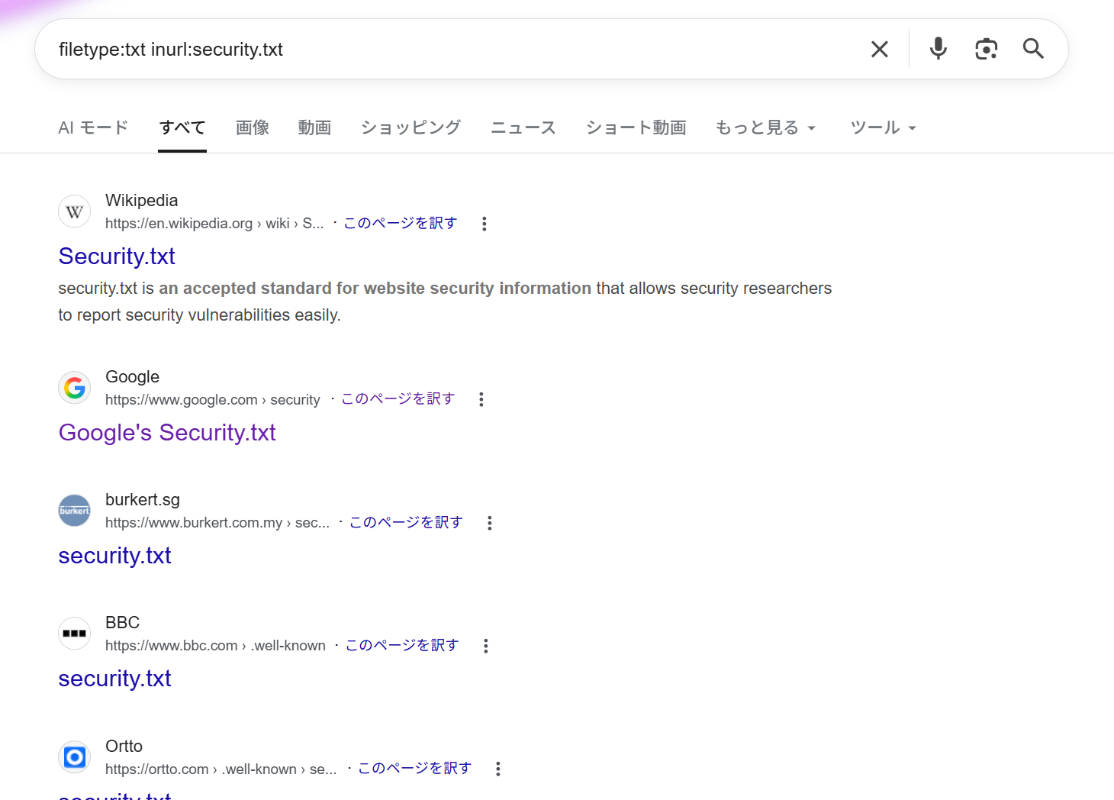Click the Wikipedia favicon
Screen dimensions: 1114x800
[75, 212]
